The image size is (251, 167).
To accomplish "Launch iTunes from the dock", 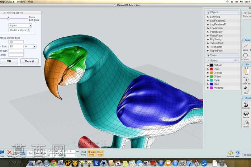I will tap(161, 163).
